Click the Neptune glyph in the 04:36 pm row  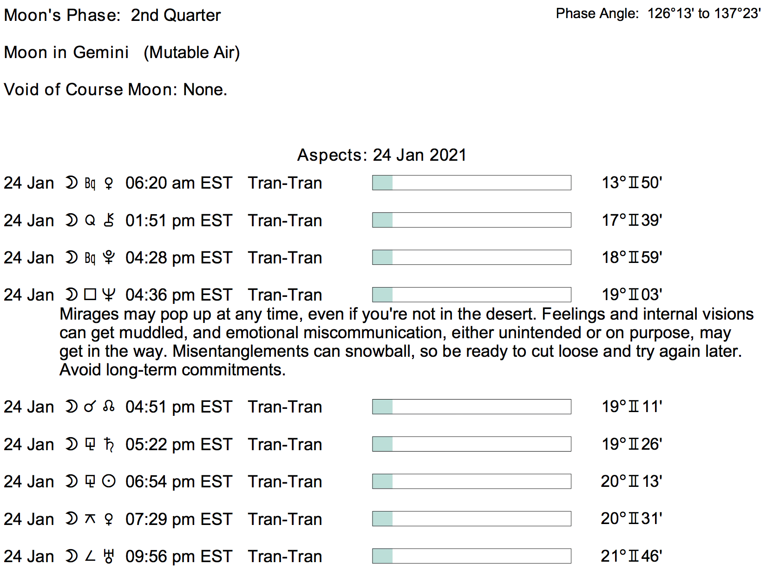[109, 295]
